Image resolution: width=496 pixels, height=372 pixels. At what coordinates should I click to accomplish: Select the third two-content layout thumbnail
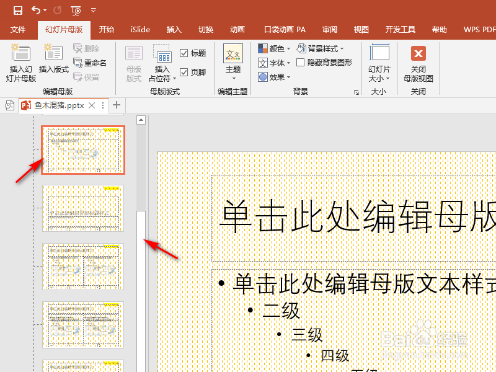(x=83, y=267)
